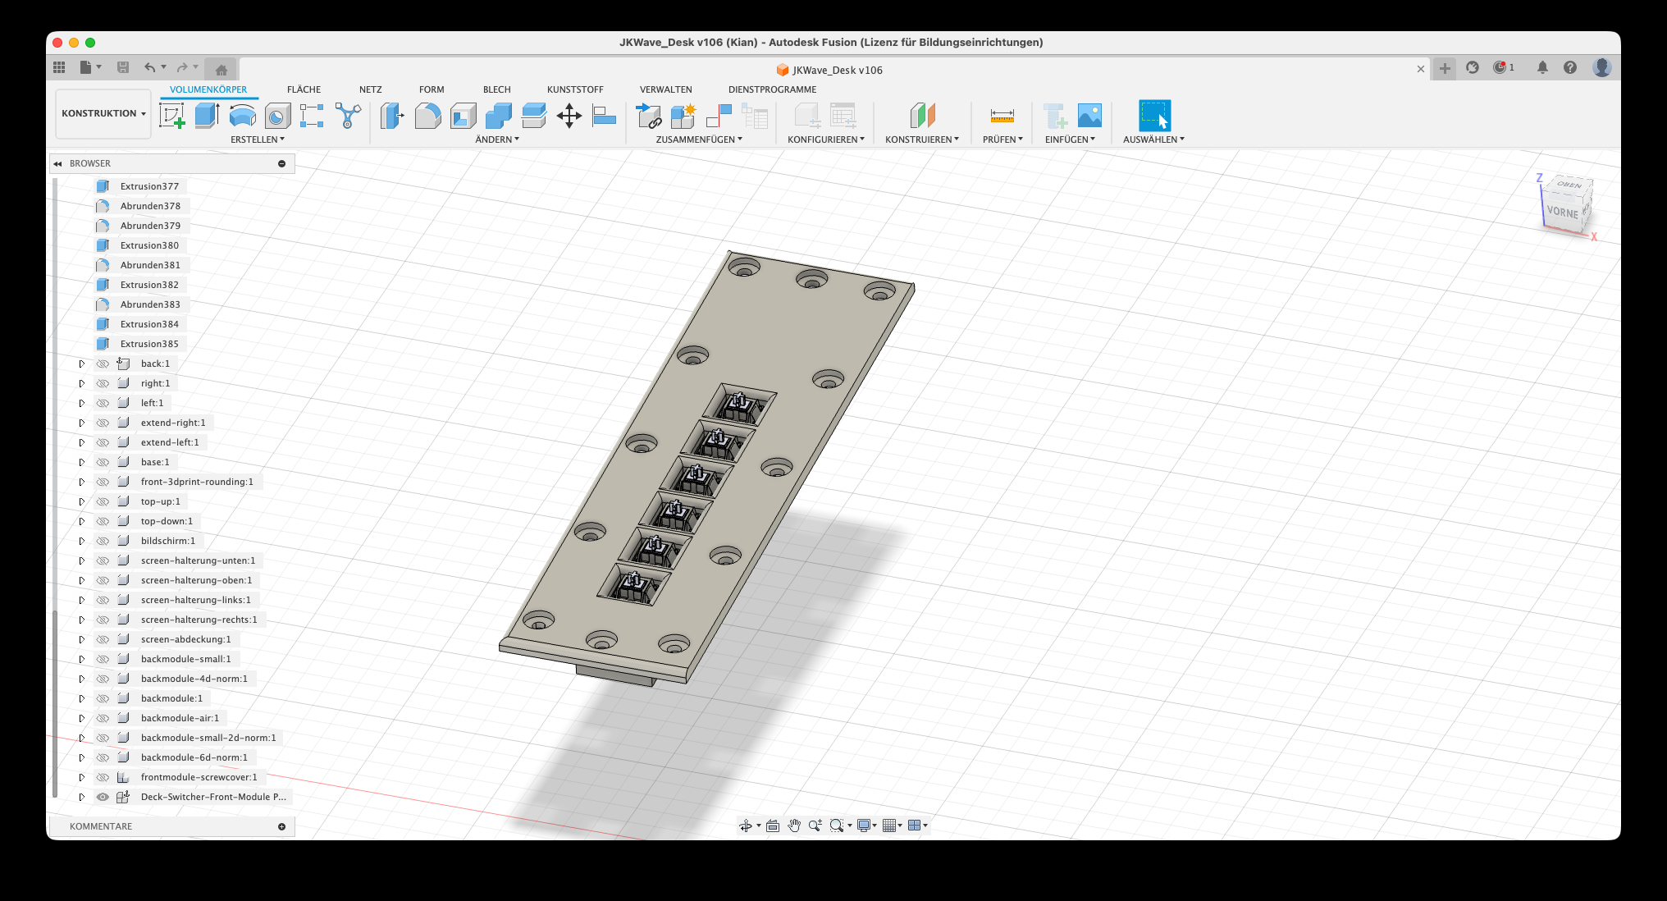Select the Pan hand tool
The width and height of the screenshot is (1667, 901).
793,826
